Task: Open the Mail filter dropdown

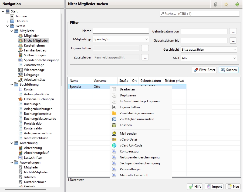Action: click(x=209, y=58)
